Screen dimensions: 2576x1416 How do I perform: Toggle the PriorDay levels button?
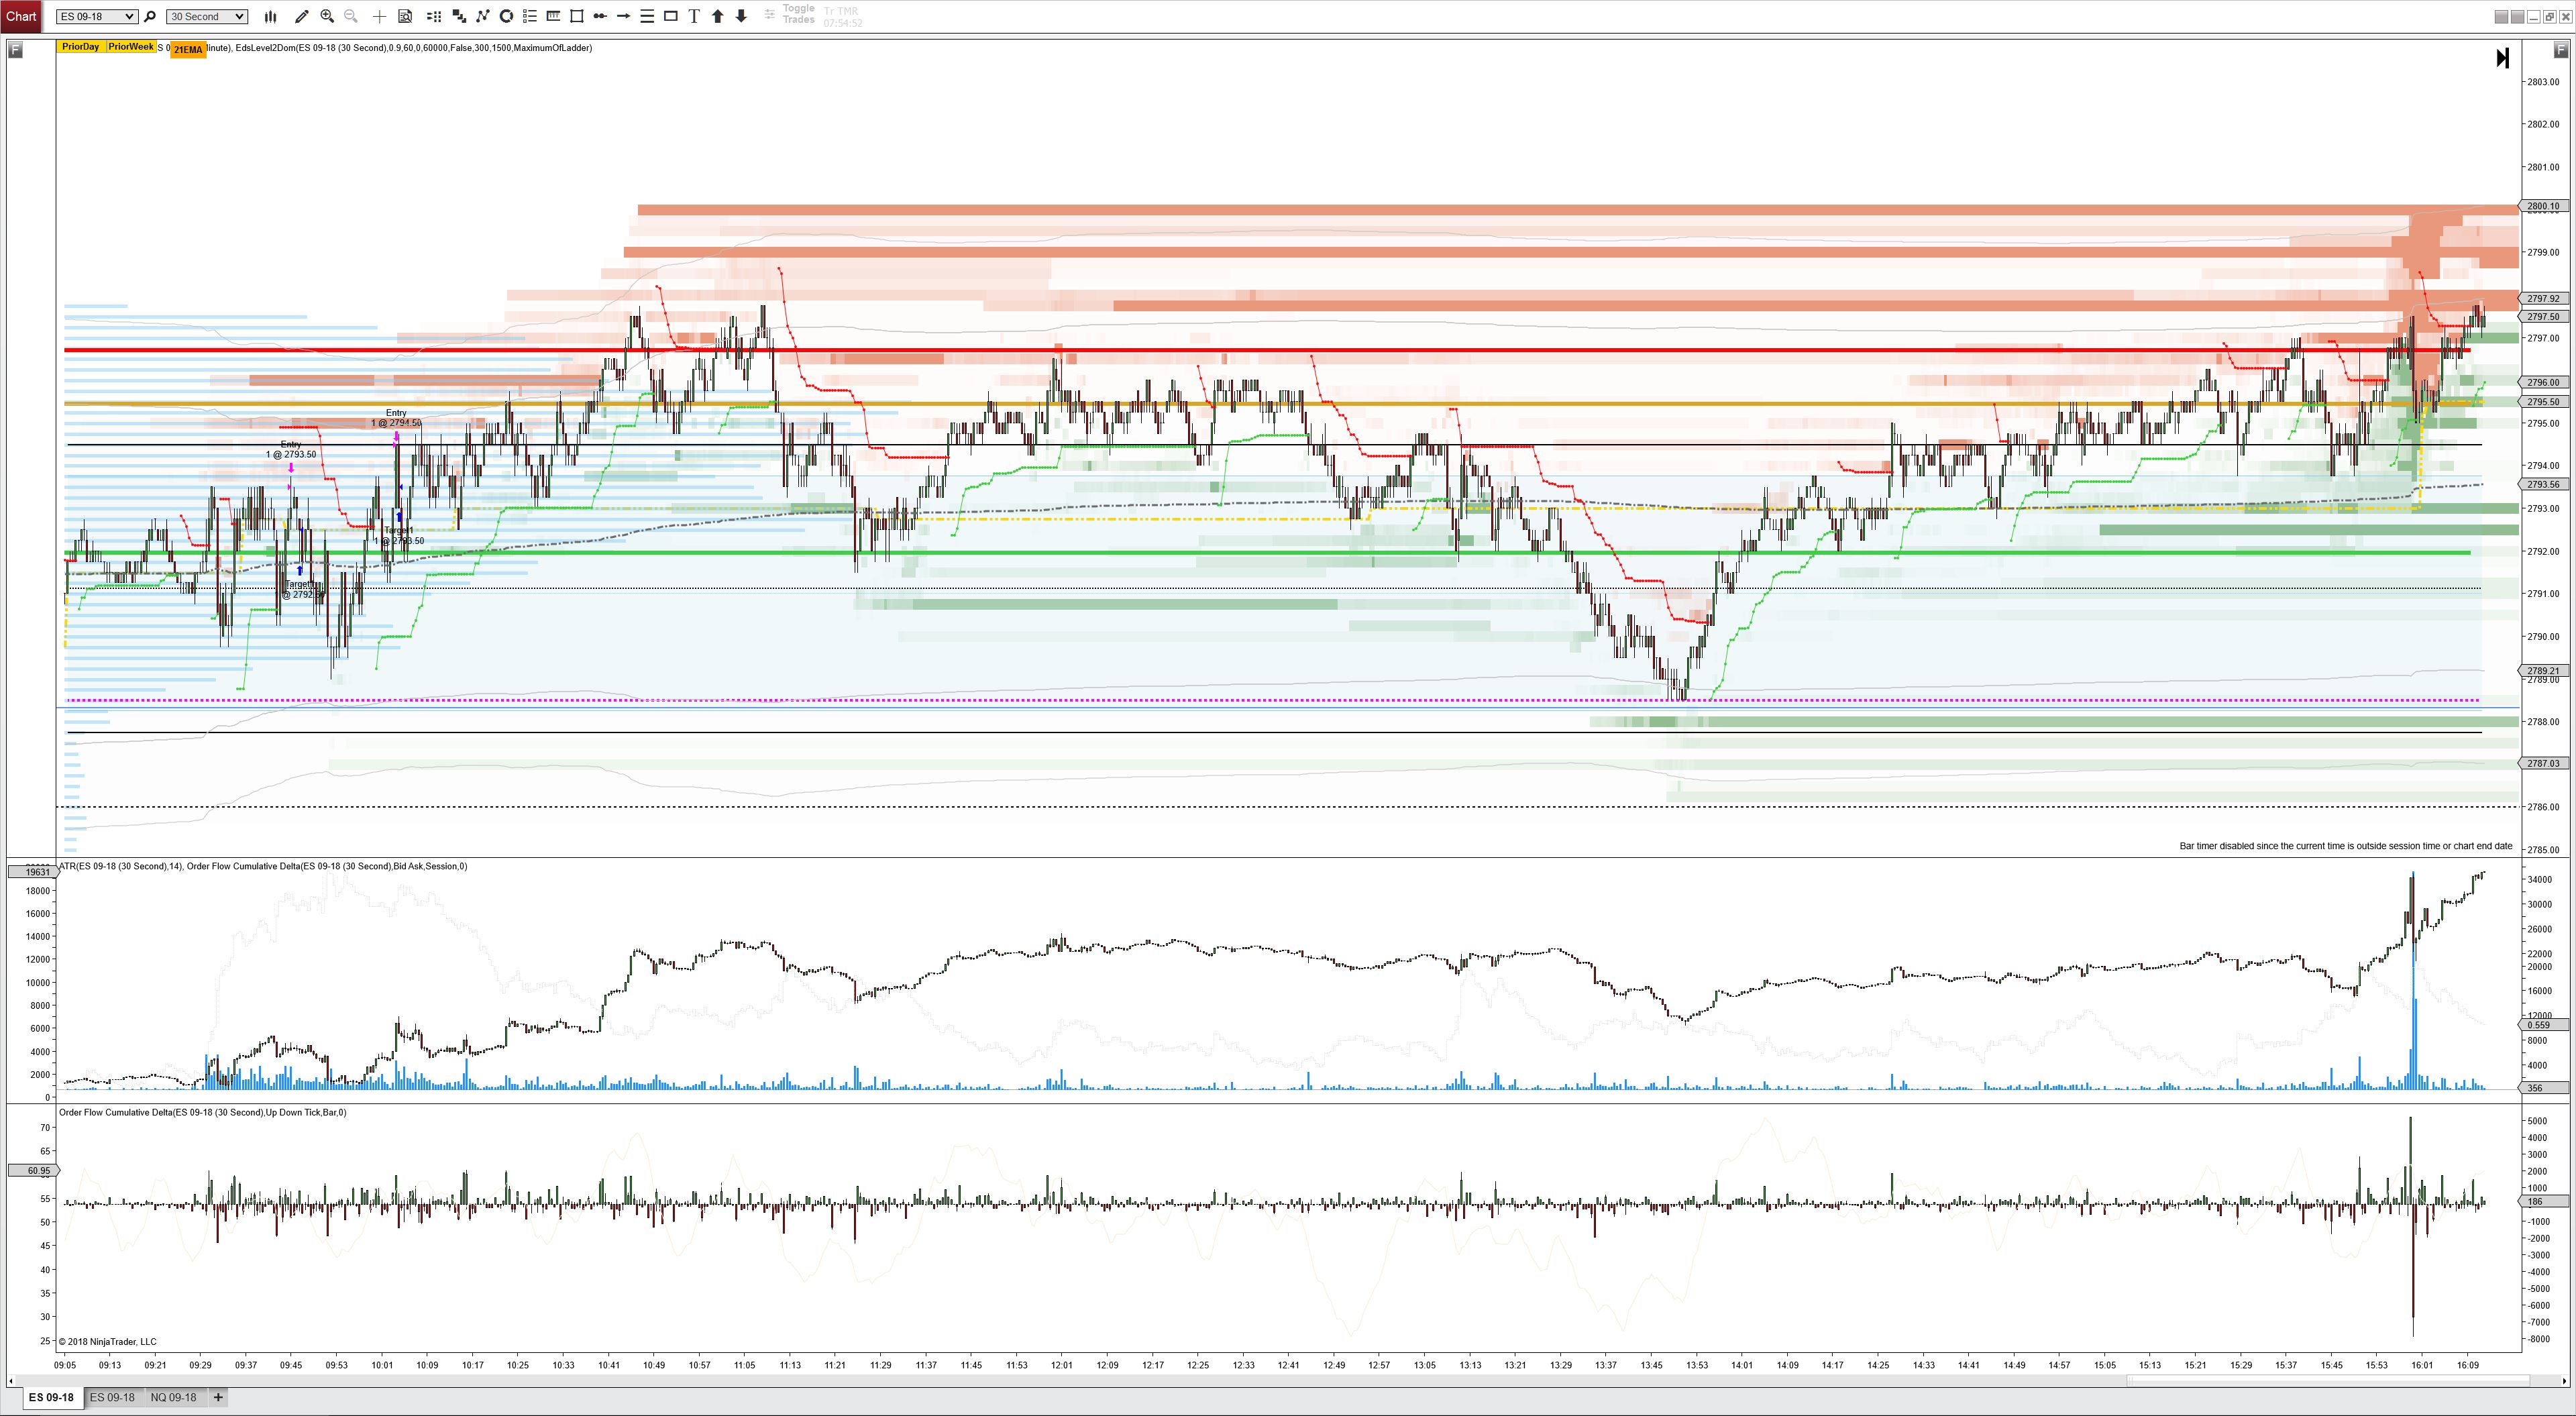(80, 47)
